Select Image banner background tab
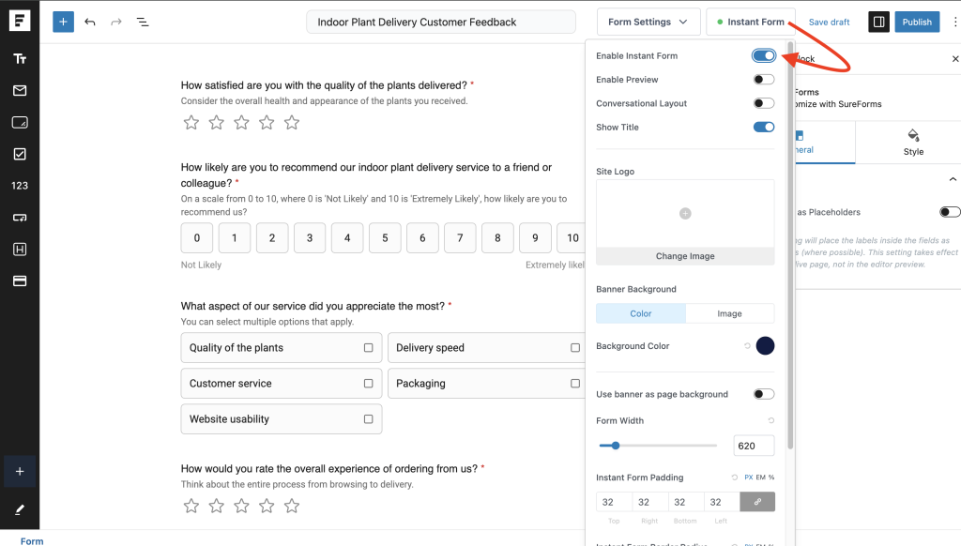The height and width of the screenshot is (546, 961). coord(729,313)
